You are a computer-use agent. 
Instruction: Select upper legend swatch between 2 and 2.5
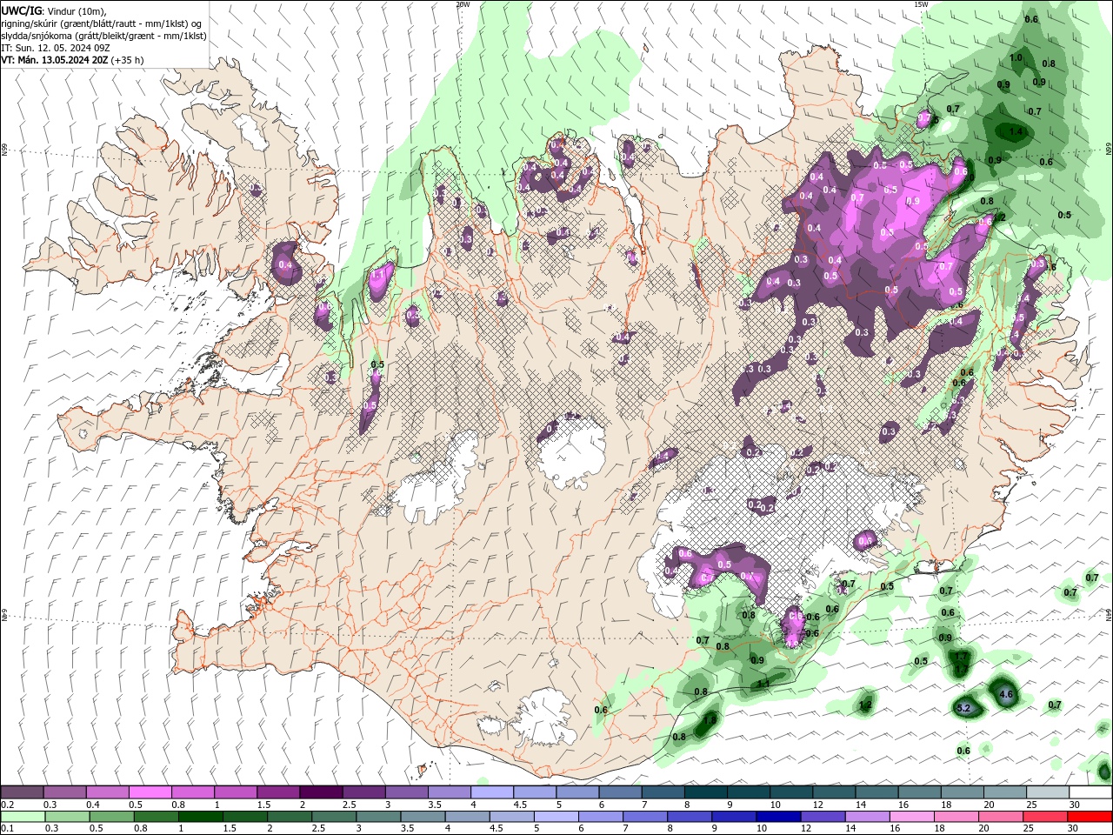(321, 792)
